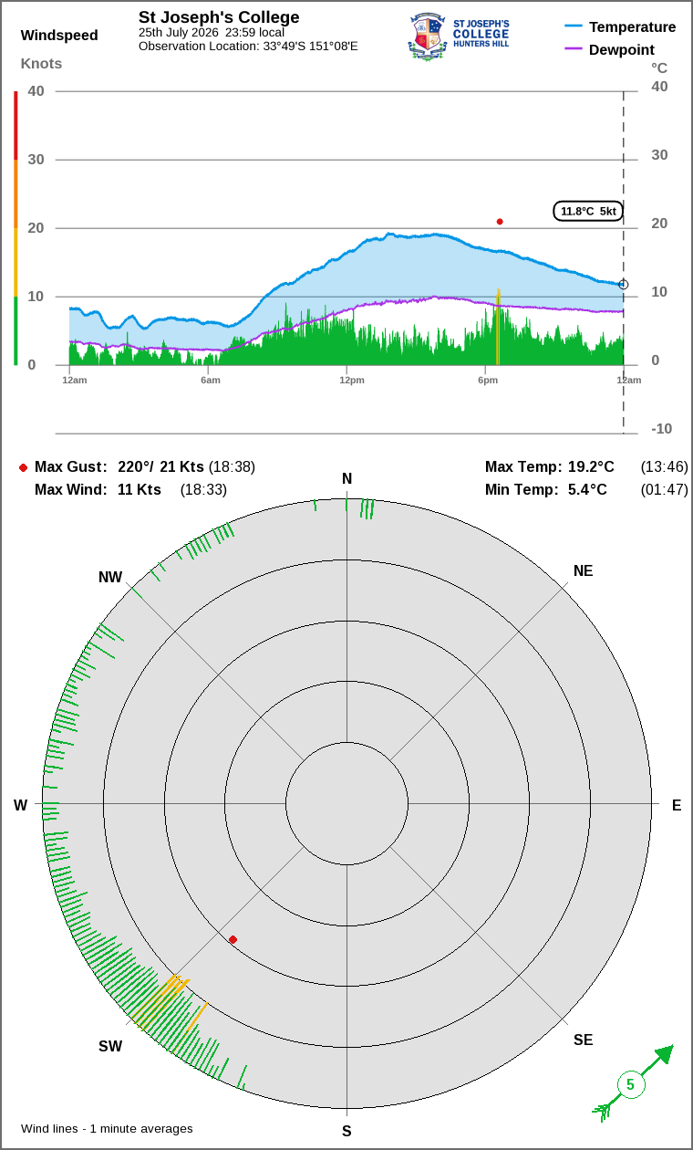Click the yellow peak wind spike near 6pm
The image size is (693, 1150).
[x=498, y=327]
